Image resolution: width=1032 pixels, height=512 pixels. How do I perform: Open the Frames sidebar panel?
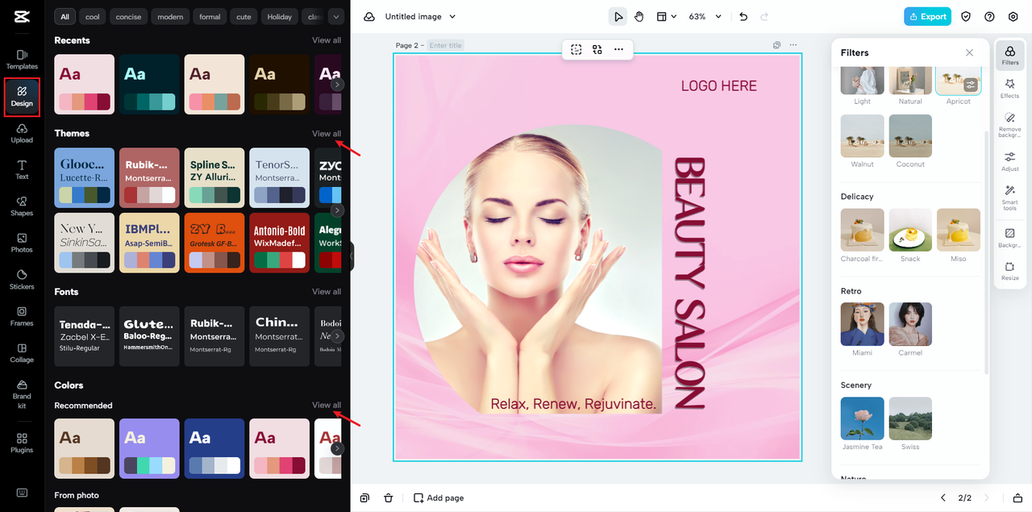[x=22, y=316]
